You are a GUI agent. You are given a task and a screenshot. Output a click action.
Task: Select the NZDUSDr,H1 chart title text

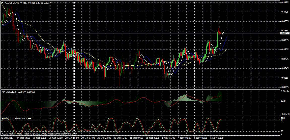coord(11,3)
